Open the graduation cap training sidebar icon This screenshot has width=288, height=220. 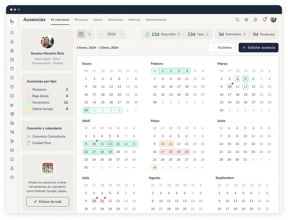click(12, 132)
